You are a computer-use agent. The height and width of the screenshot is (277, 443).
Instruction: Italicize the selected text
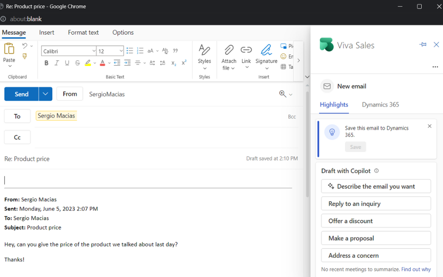(x=57, y=63)
